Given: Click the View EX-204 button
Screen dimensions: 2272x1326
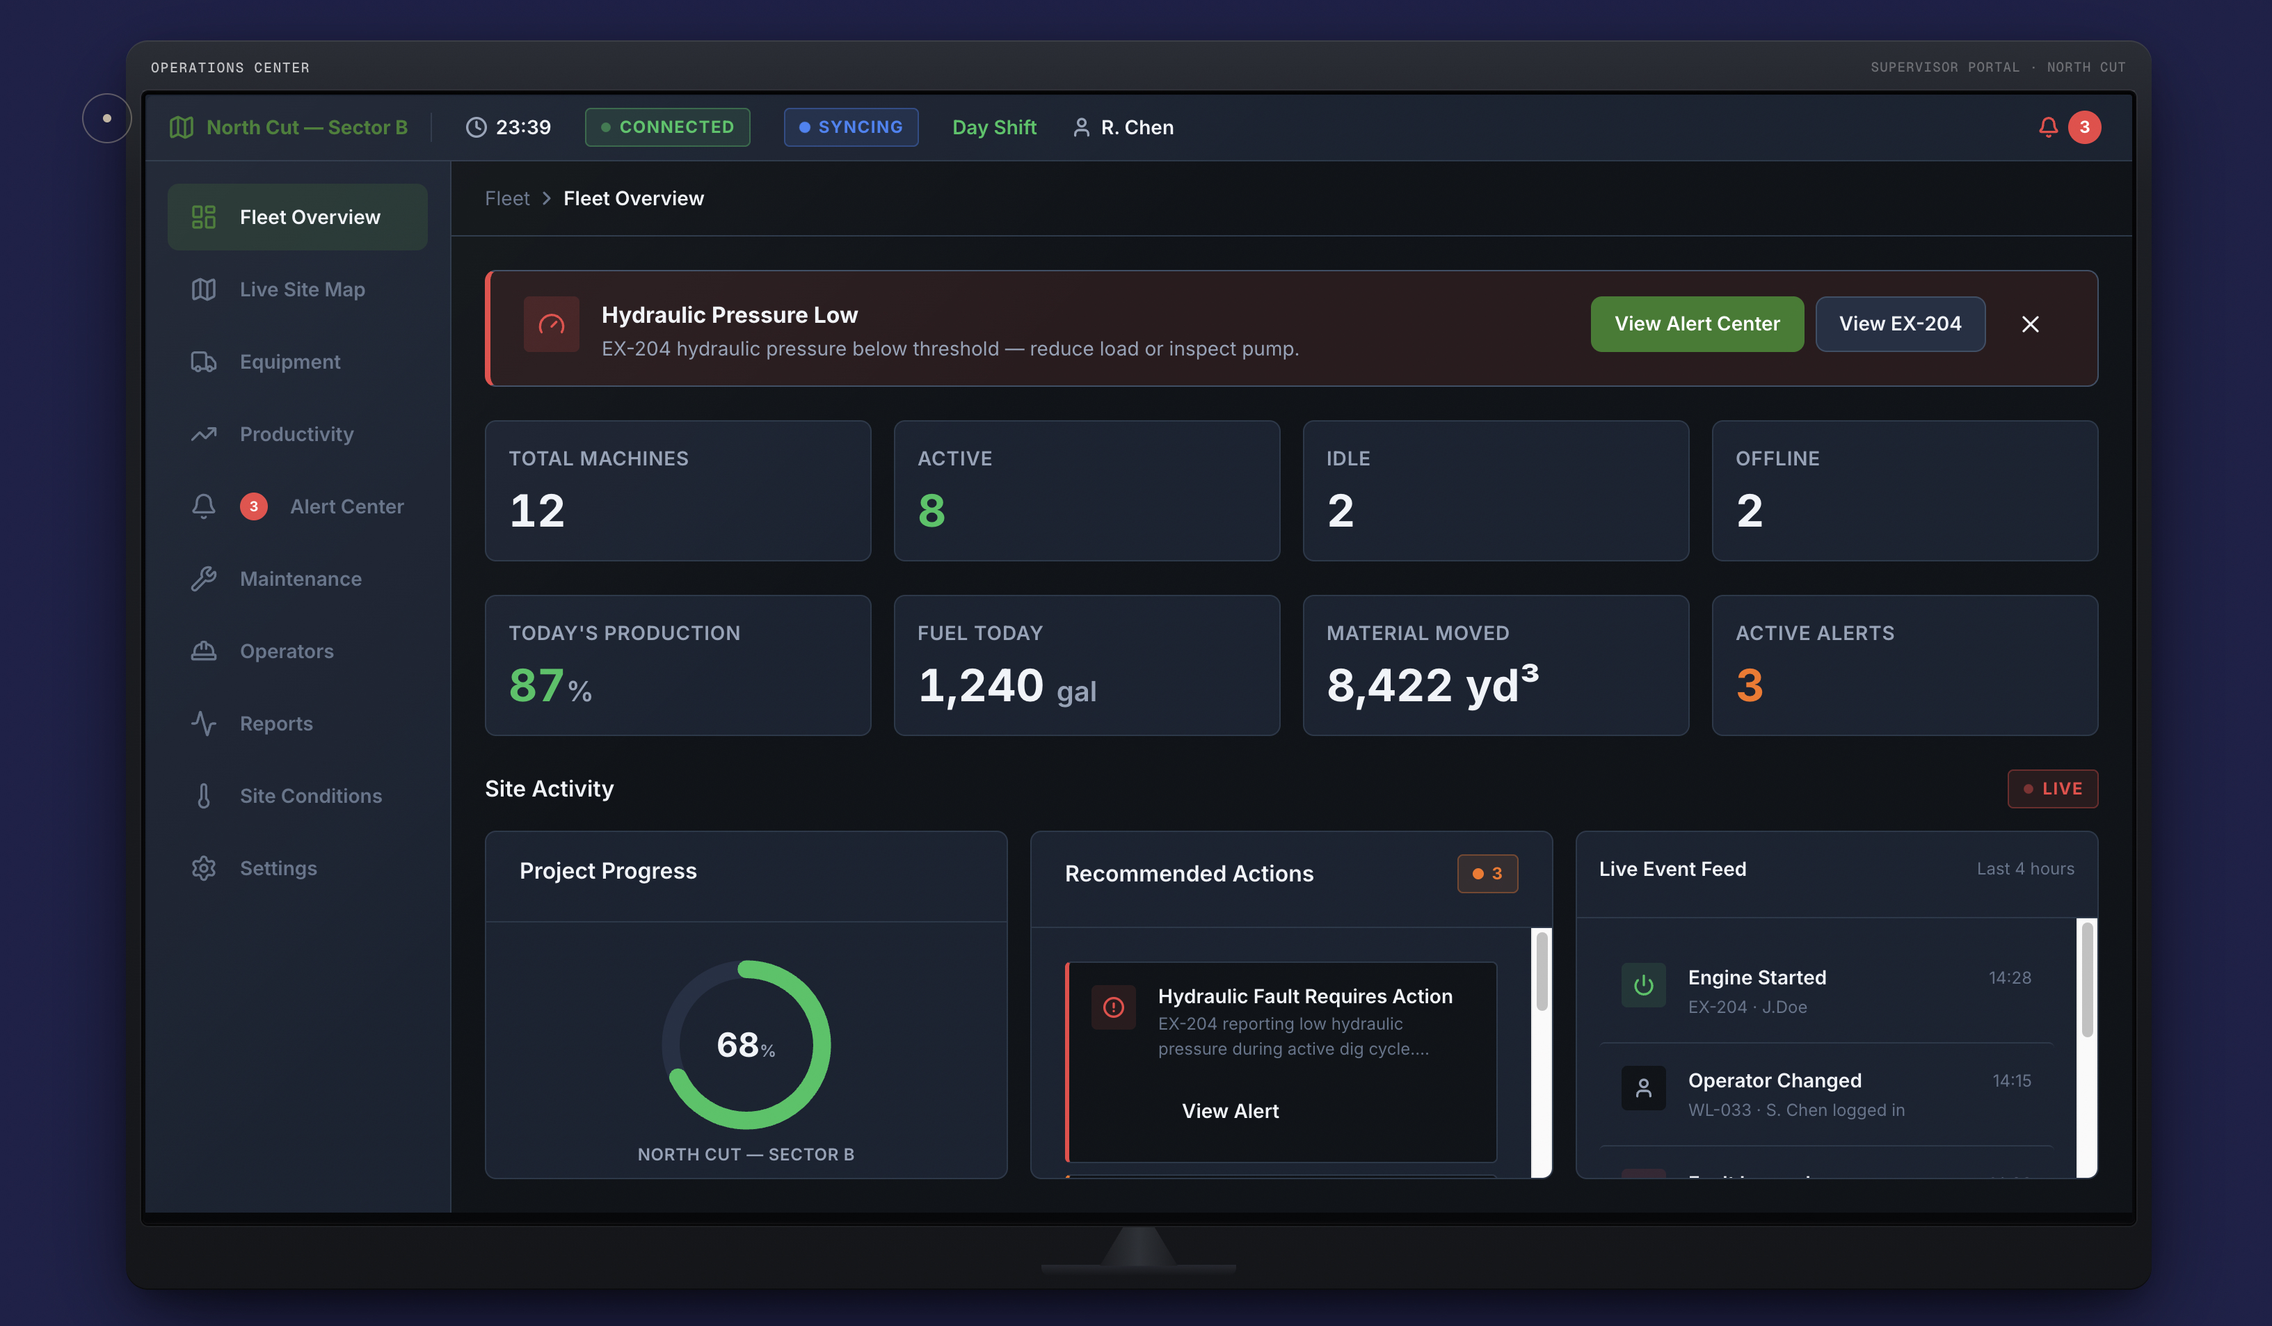Looking at the screenshot, I should click(1900, 324).
